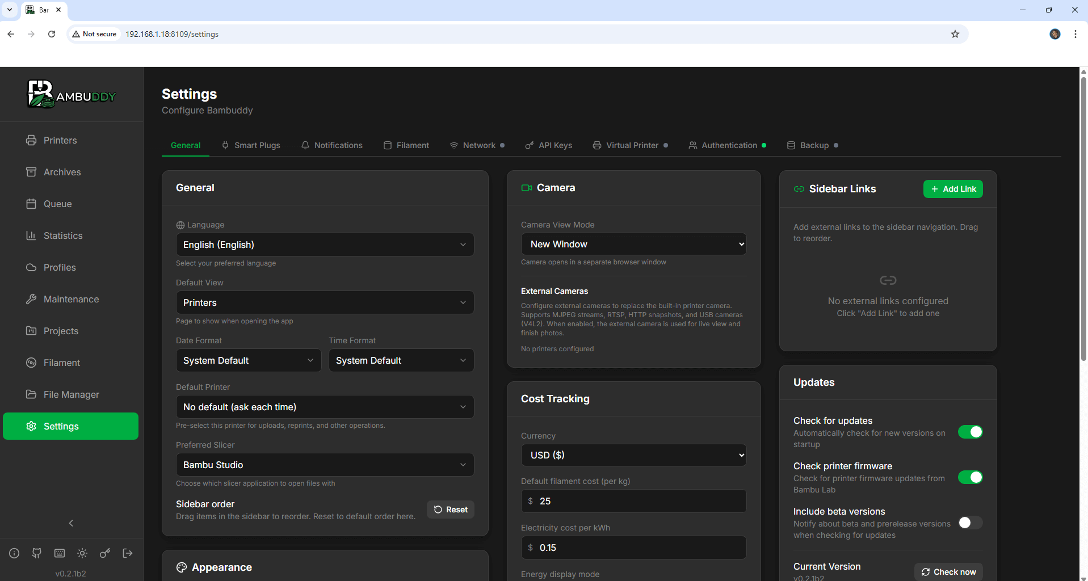This screenshot has height=581, width=1088.
Task: Switch theme with the sun icon
Action: 82,553
